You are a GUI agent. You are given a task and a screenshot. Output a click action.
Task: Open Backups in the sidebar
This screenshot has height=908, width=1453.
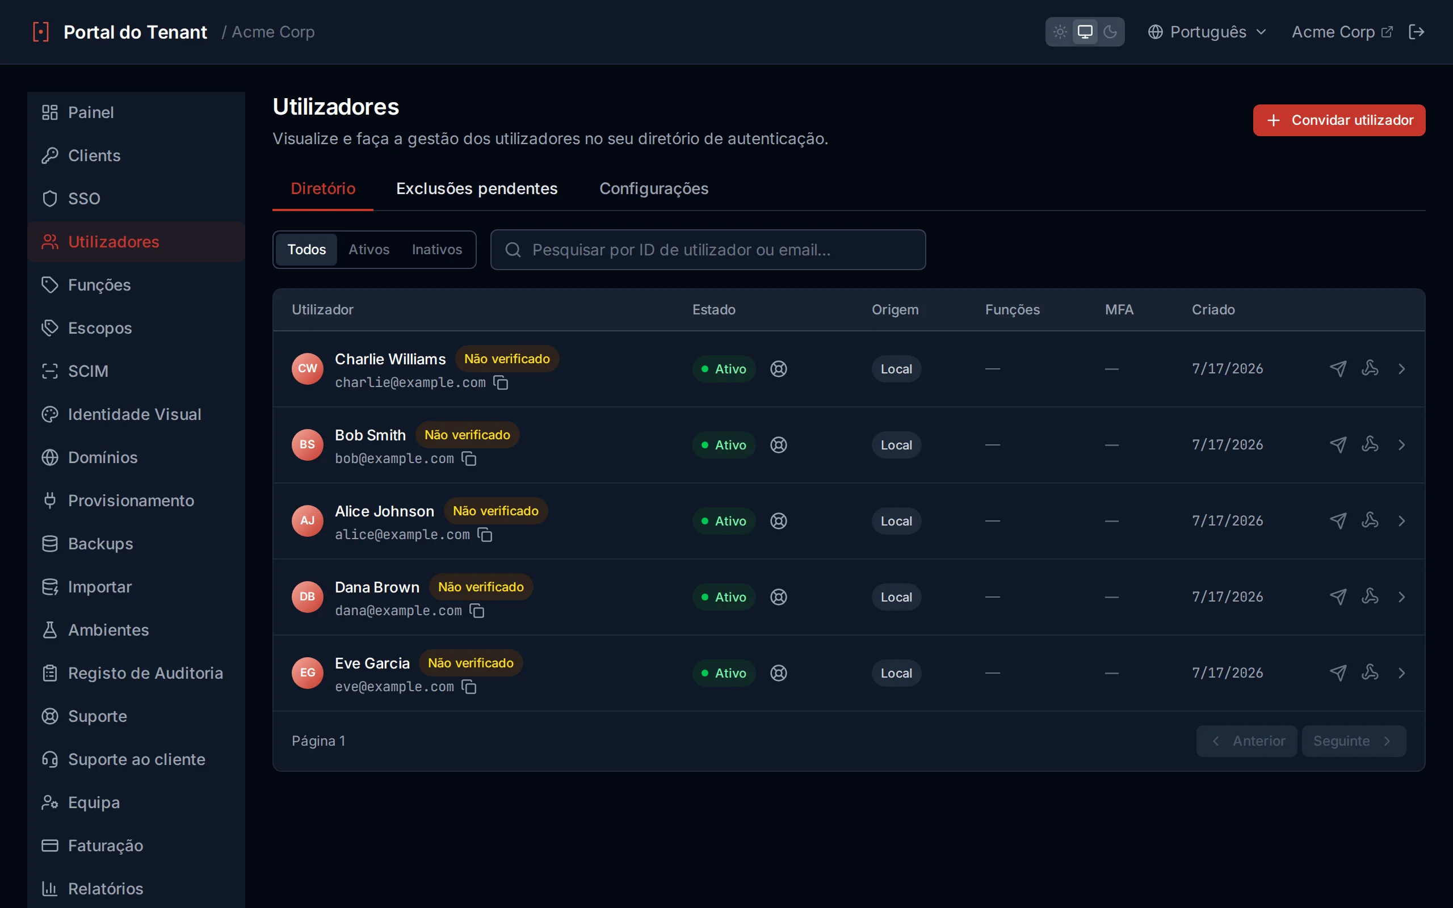click(x=136, y=544)
